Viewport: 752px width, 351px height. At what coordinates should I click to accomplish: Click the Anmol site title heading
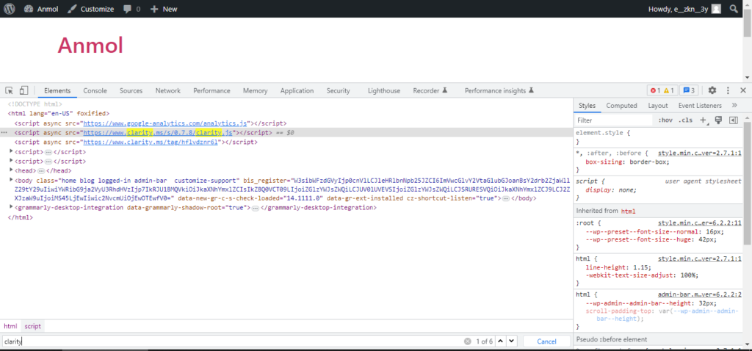point(90,45)
